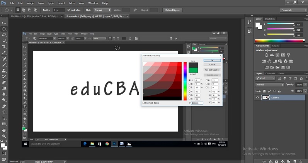308x163 pixels.
Task: Select the Hand tool in outer toolbar
Action: 4,130
